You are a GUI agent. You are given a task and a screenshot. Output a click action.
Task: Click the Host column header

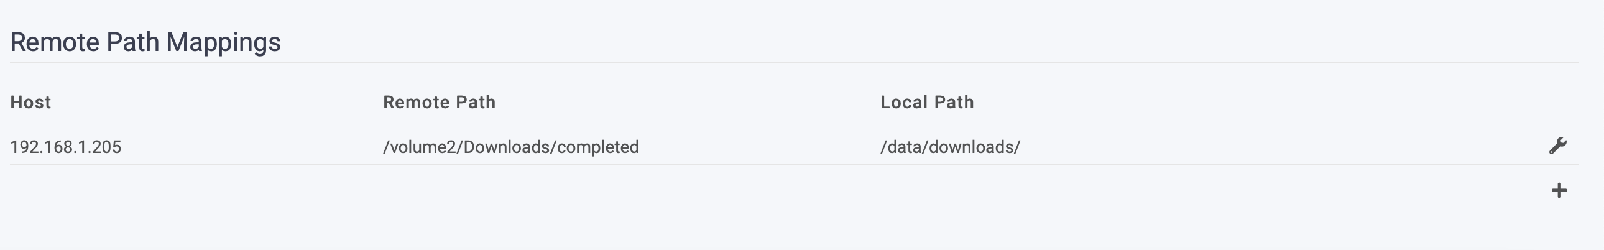30,102
